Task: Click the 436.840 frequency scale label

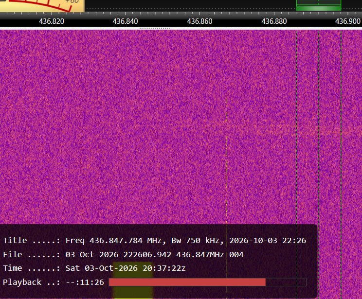Action: point(125,21)
